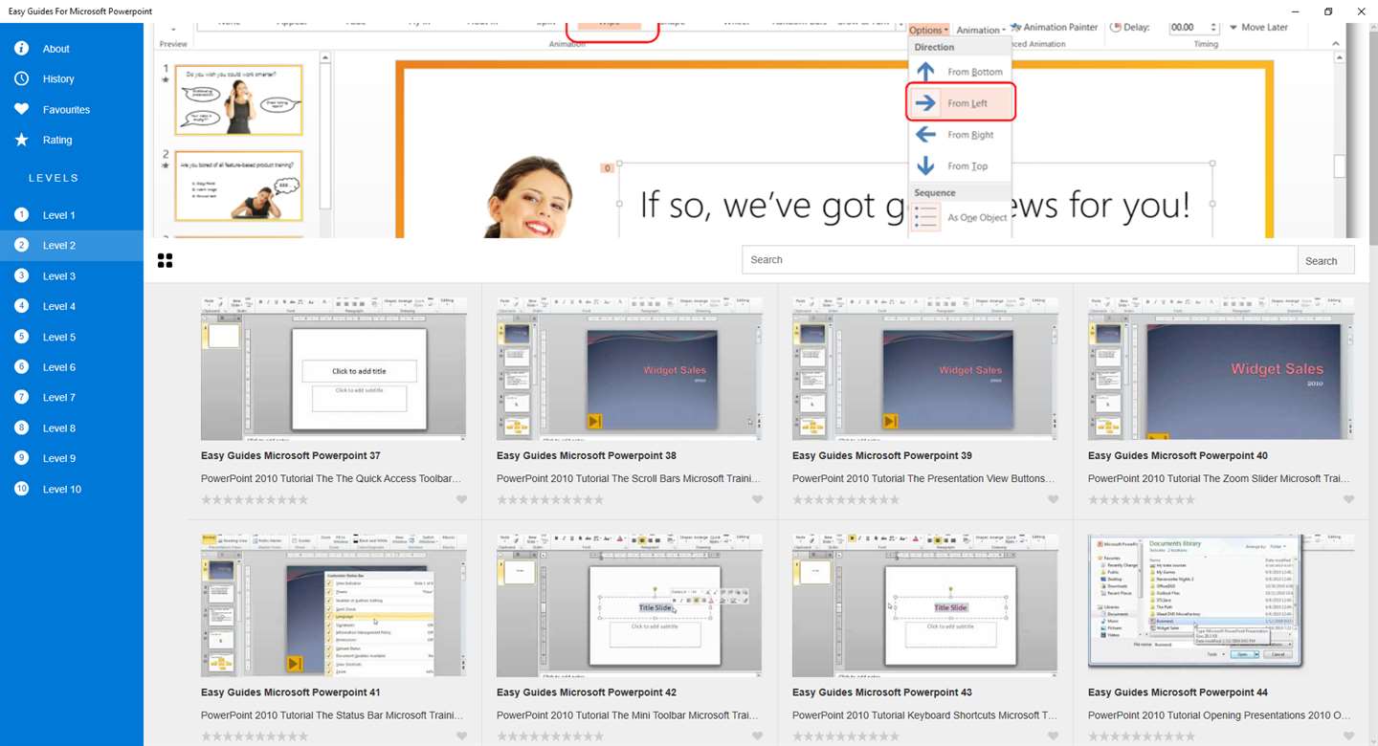Favourite the Powerpoint 41 video heart
The image size is (1378, 746).
(x=461, y=736)
